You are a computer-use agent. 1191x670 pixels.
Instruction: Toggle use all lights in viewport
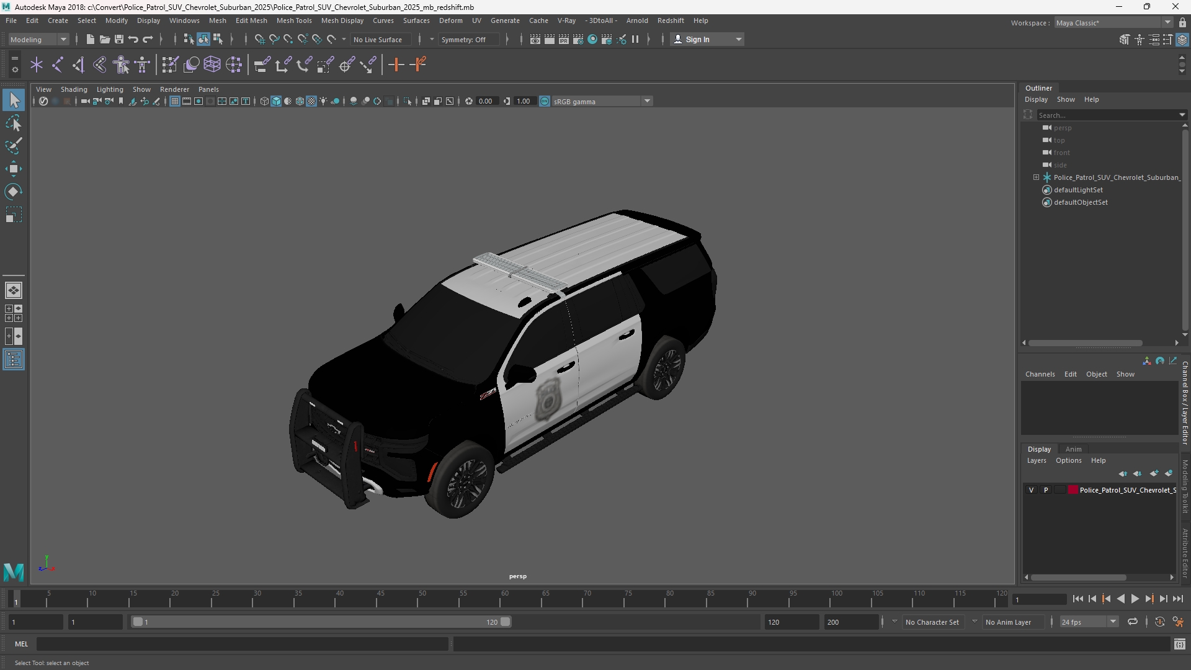click(323, 101)
